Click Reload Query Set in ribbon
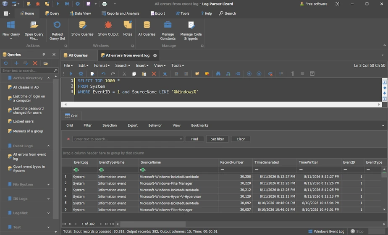This screenshot has width=388, height=235. click(x=57, y=31)
